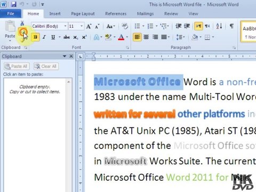
Task: Click the Clear All button
Action: point(46,66)
